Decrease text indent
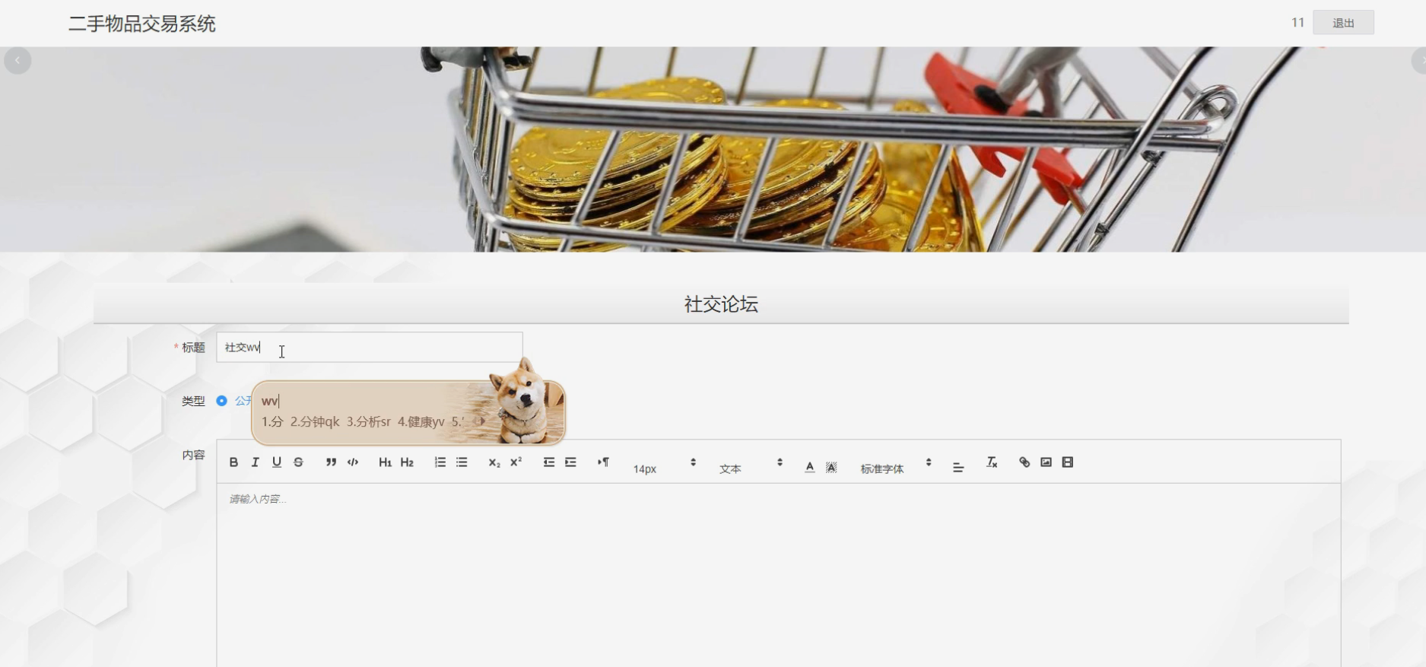Viewport: 1426px width, 667px height. coord(548,462)
